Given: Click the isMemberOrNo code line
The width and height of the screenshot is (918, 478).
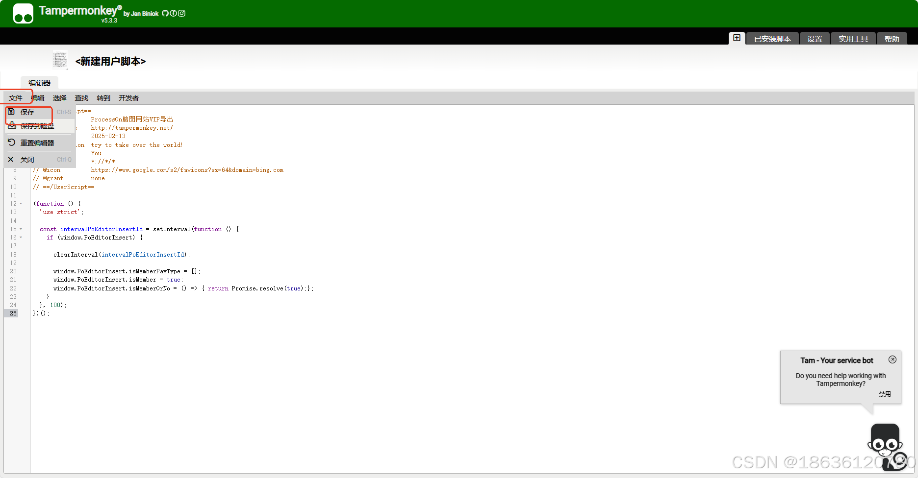Looking at the screenshot, I should point(183,288).
